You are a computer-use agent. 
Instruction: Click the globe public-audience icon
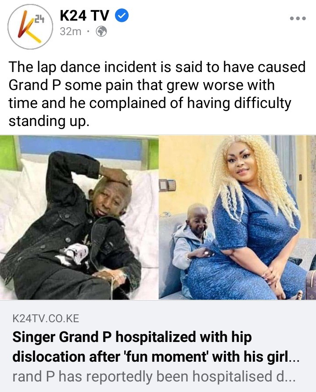[x=101, y=32]
